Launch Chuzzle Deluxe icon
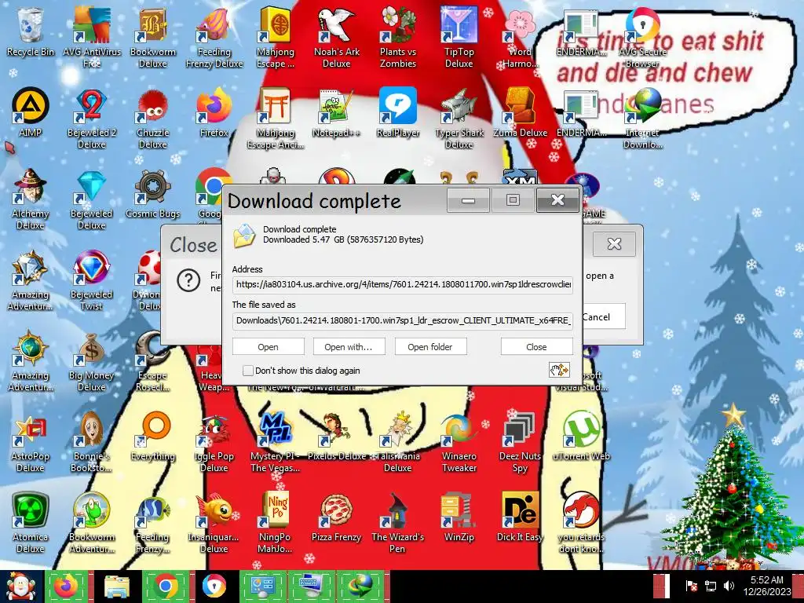 (153, 118)
